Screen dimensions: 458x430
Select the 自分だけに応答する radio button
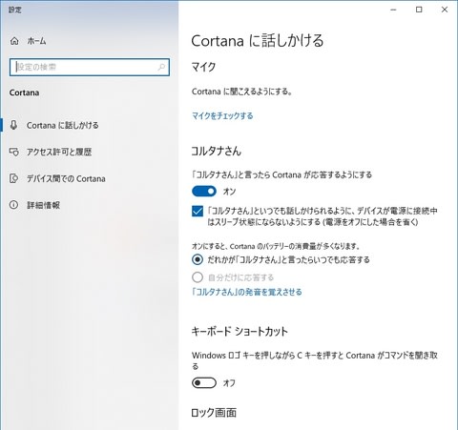[x=198, y=277]
